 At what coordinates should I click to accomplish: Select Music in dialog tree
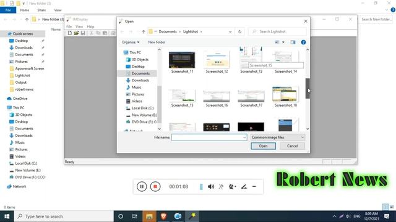[136, 87]
